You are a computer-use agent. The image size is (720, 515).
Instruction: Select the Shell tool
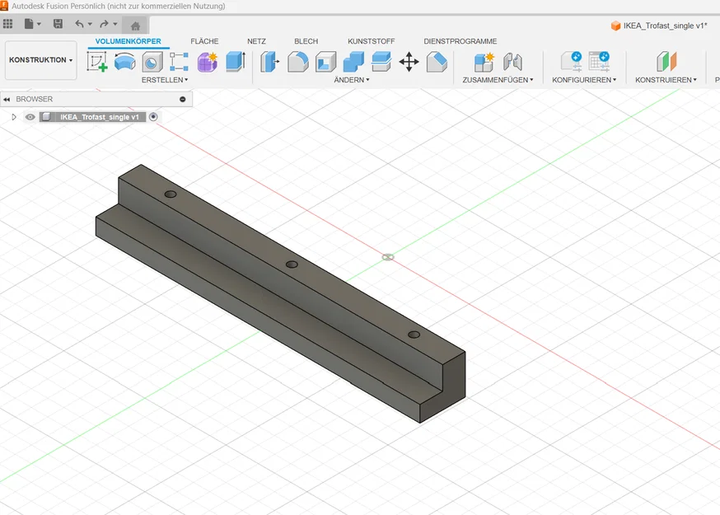click(325, 62)
